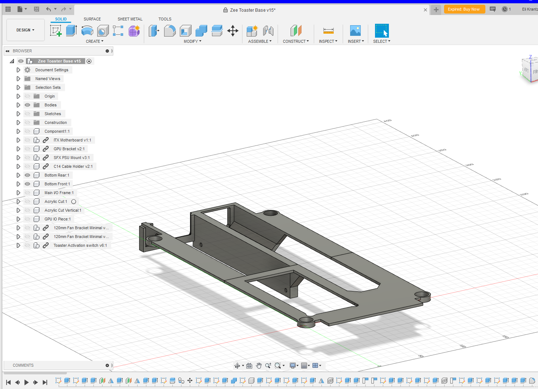Viewport: 538px width, 389px height.
Task: Select the Move/Copy tool icon
Action: [233, 31]
